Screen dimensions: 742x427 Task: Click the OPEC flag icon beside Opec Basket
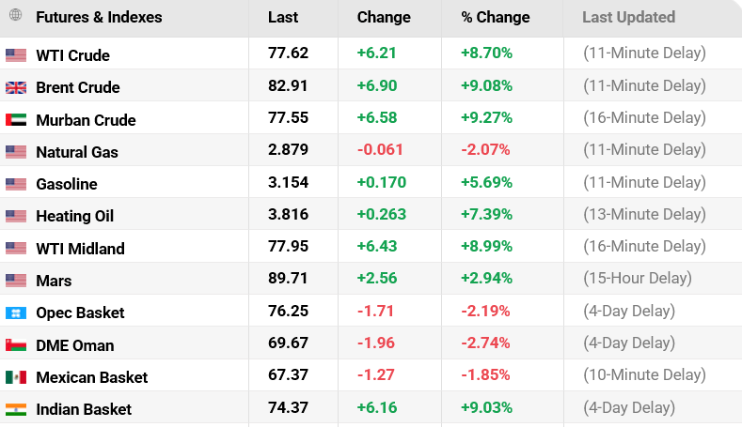(x=16, y=313)
